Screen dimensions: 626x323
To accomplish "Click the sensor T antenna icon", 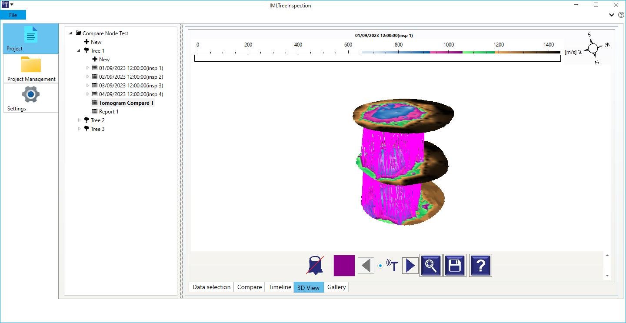I will point(392,265).
